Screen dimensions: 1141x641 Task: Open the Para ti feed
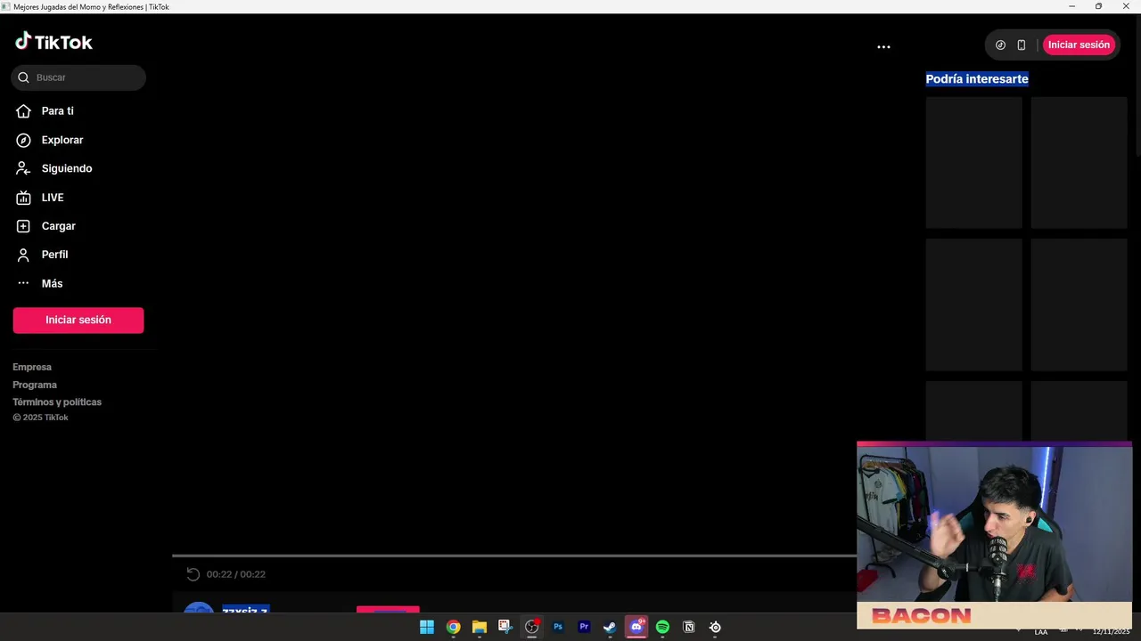click(x=57, y=111)
